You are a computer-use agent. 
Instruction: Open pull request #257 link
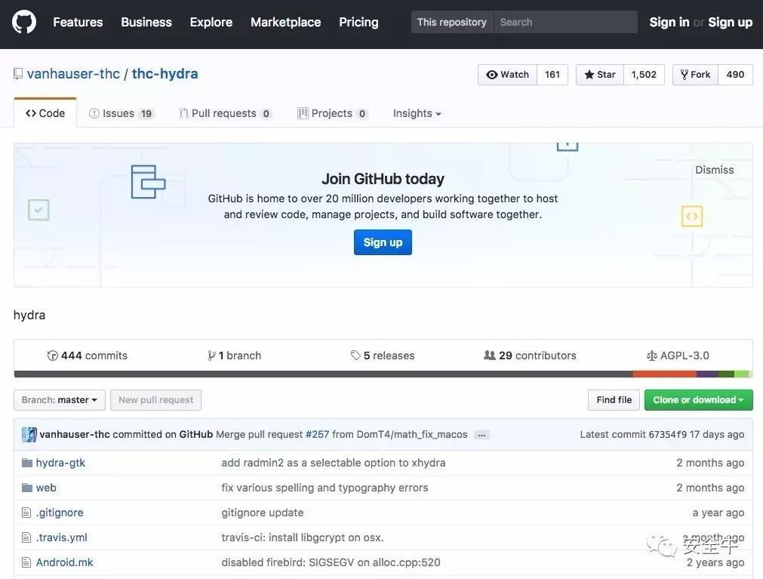[x=317, y=435]
